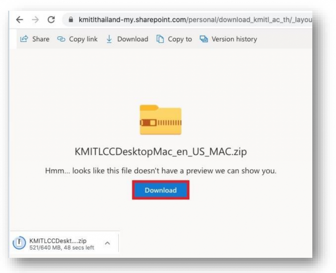Select 'Copy link' text in command bar
This screenshot has width=336, height=273.
click(83, 39)
